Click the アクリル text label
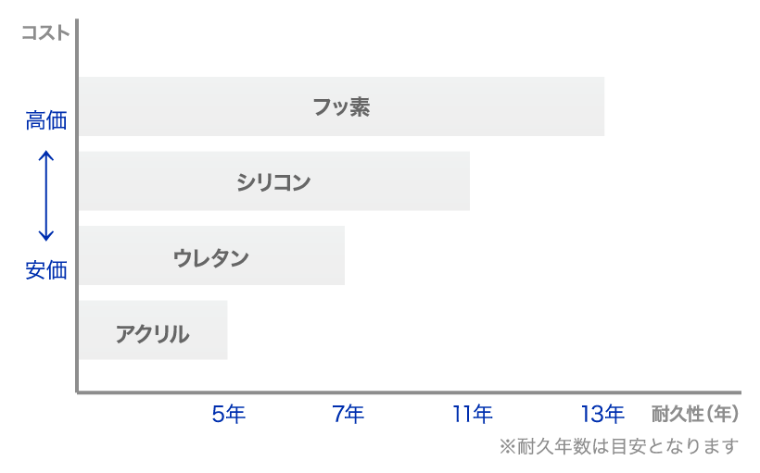The height and width of the screenshot is (473, 760). pos(153,334)
